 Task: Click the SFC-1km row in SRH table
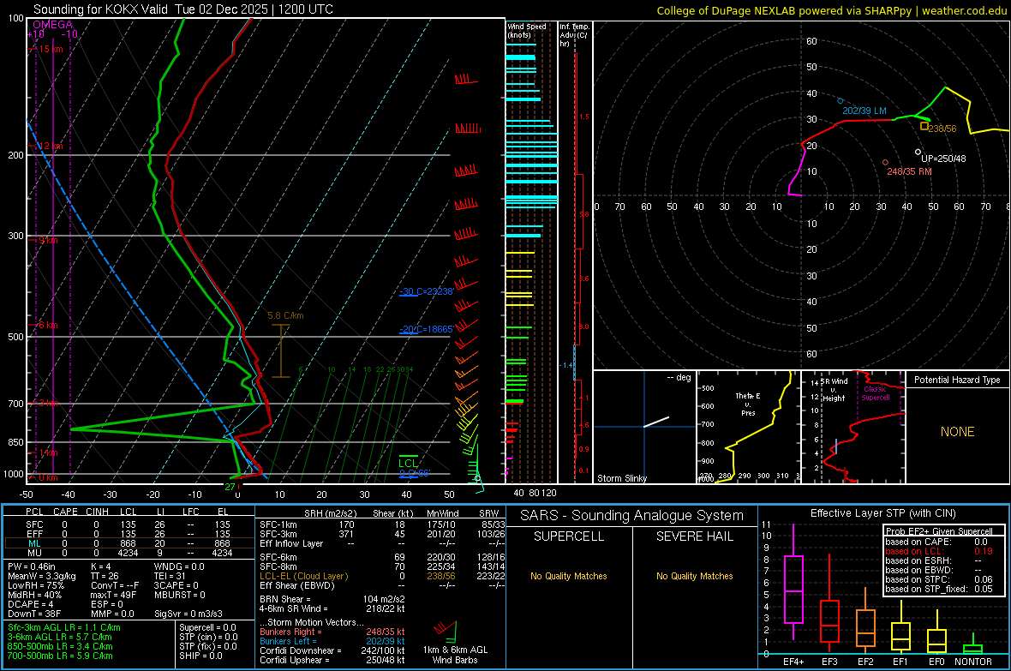(382, 524)
